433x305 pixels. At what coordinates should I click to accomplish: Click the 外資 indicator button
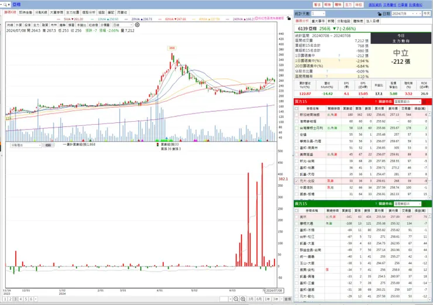[19, 25]
